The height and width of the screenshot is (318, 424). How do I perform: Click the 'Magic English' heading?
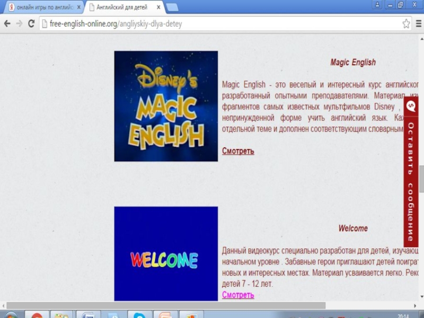pyautogui.click(x=353, y=63)
